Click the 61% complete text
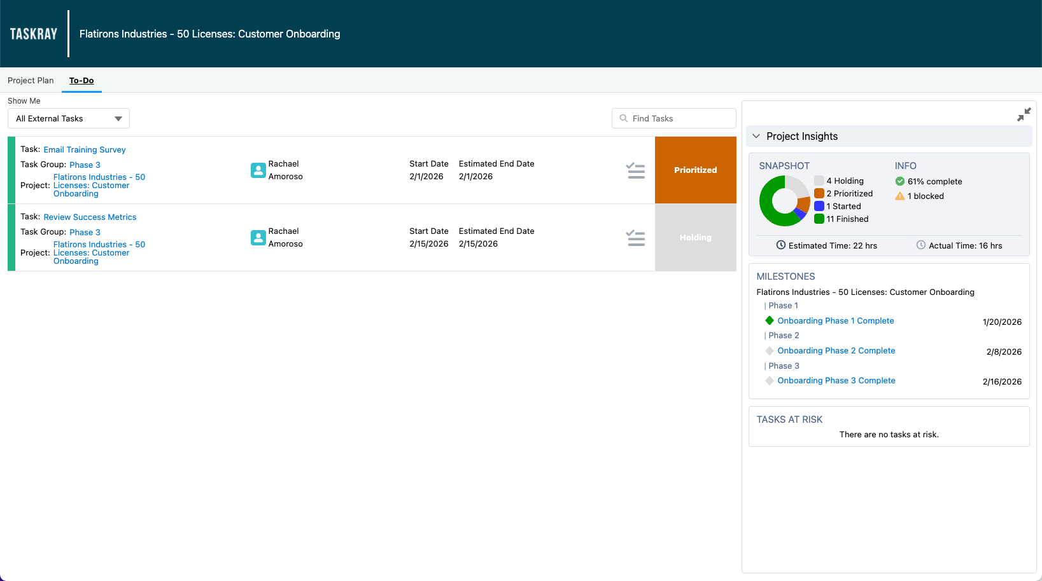The image size is (1042, 581). tap(935, 182)
